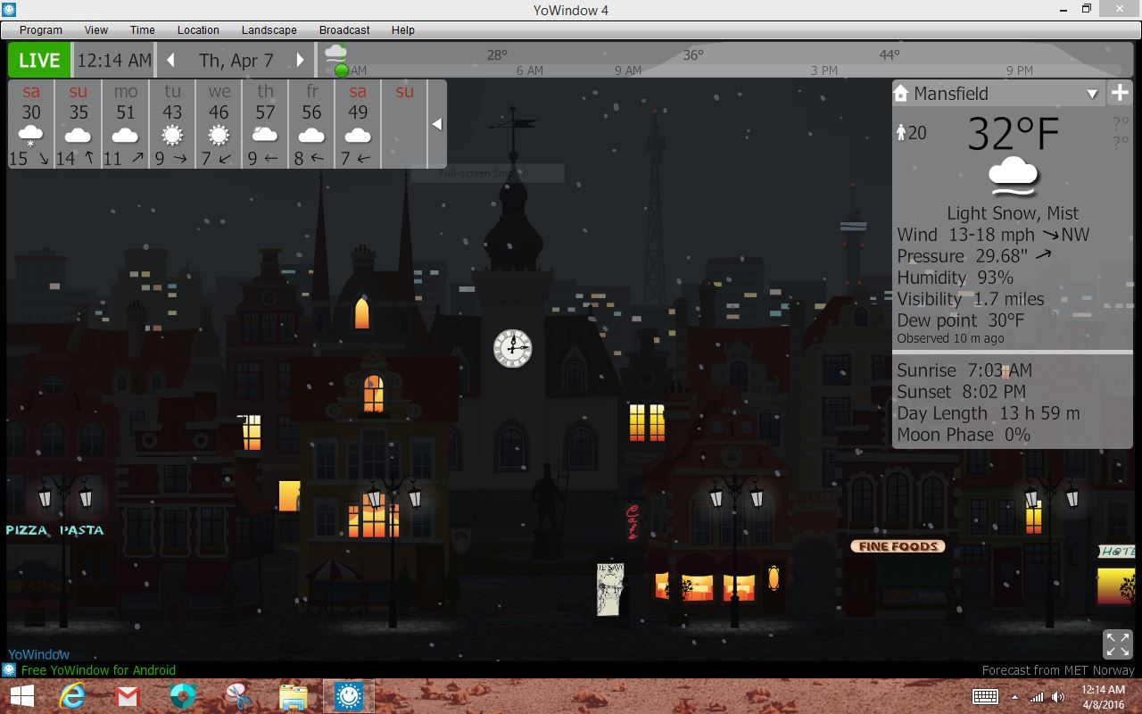1142x714 pixels.
Task: Click the Saturday snow forecast icon
Action: (x=31, y=136)
